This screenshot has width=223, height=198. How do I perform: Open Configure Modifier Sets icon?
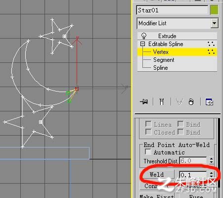(x=209, y=102)
